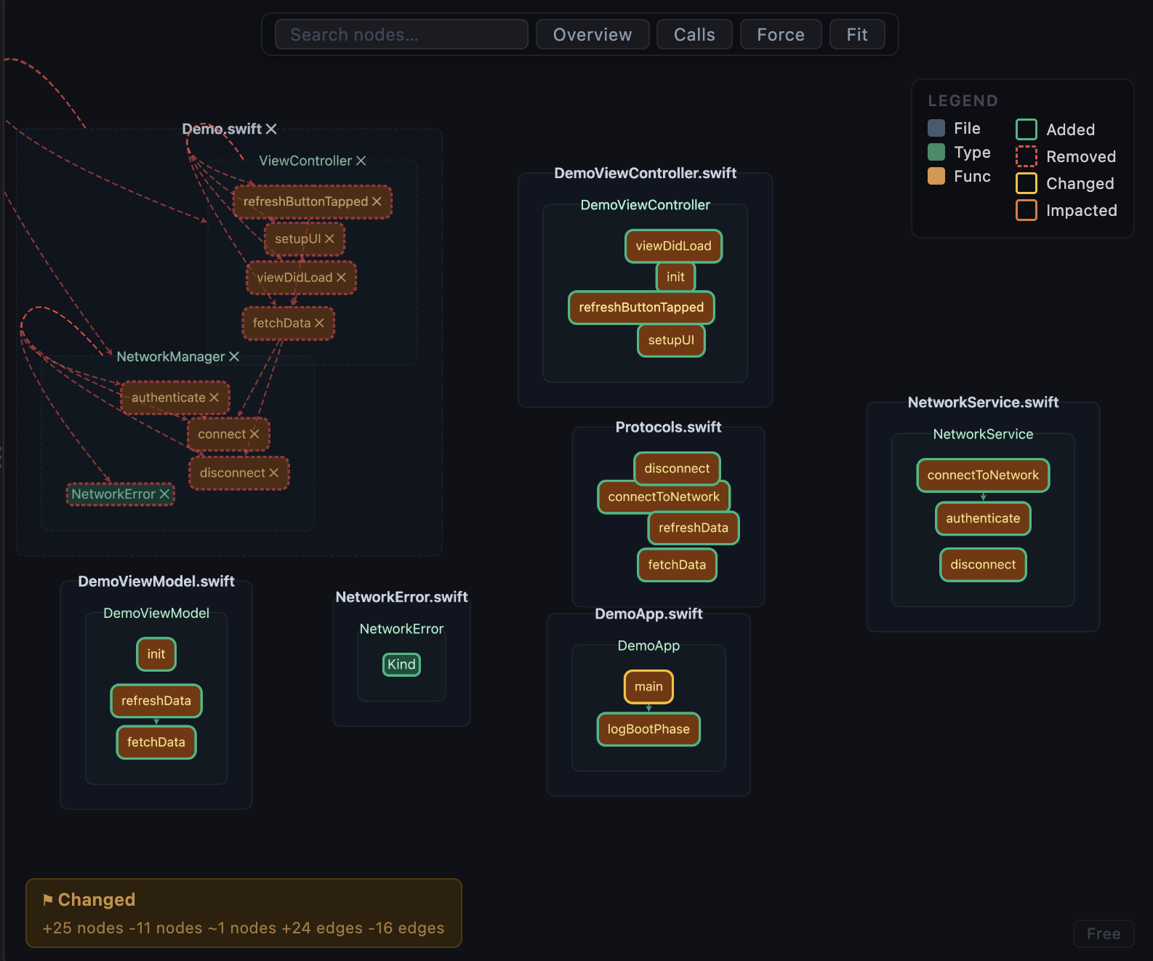This screenshot has width=1153, height=961.
Task: Click the LEGEND heading
Action: [963, 101]
